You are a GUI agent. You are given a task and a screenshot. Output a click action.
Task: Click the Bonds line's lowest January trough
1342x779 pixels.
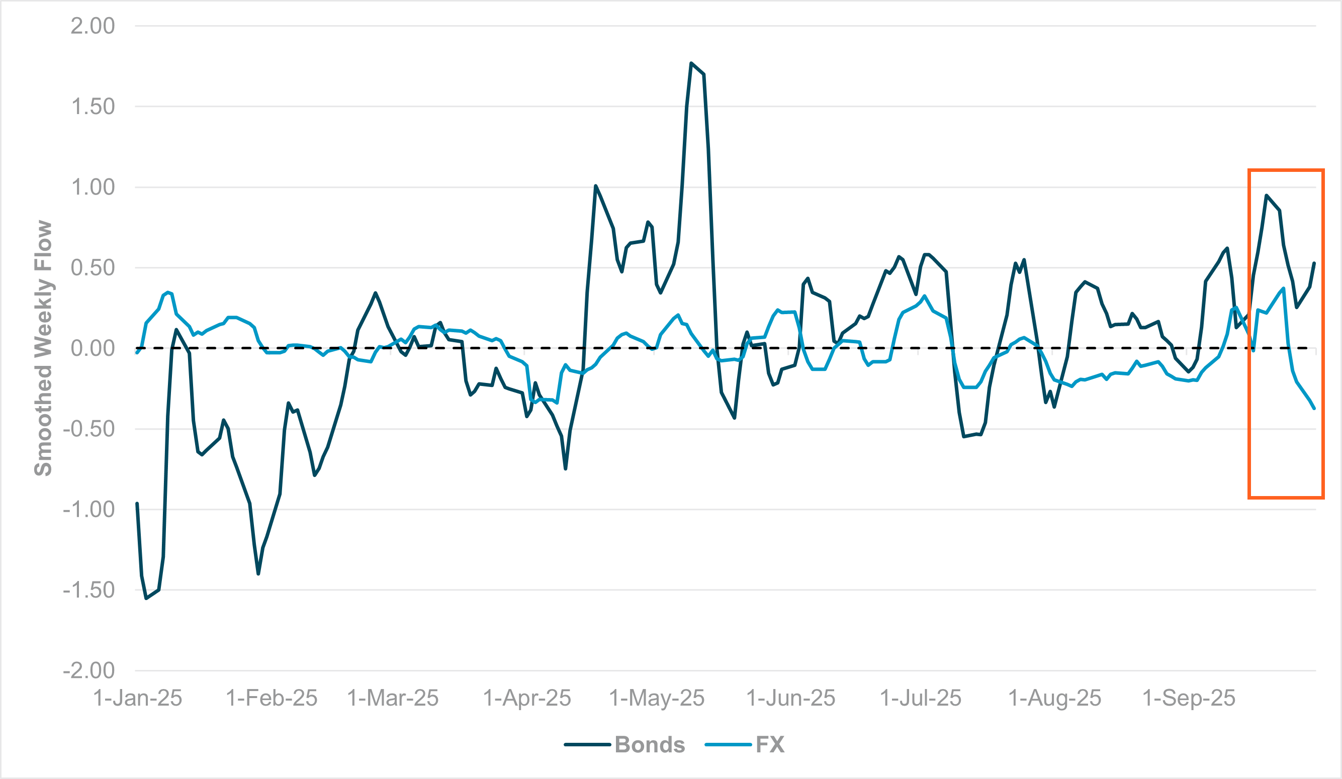coord(146,599)
